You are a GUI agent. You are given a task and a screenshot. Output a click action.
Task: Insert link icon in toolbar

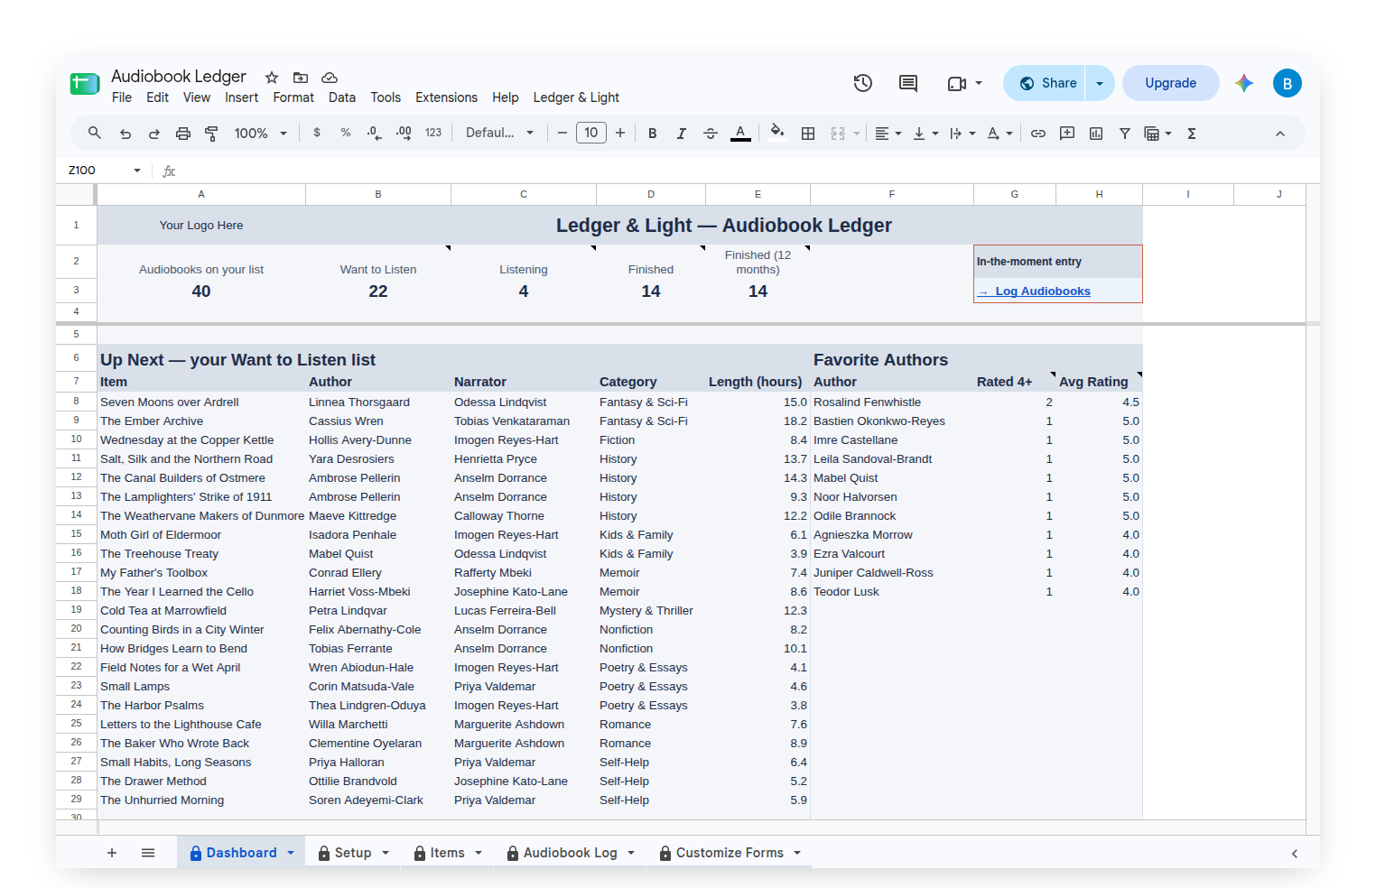tap(1038, 134)
